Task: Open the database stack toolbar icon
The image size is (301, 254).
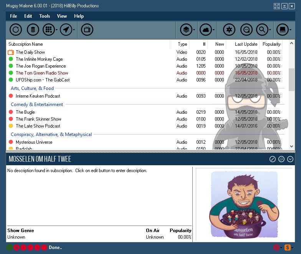Action: [x=33, y=30]
